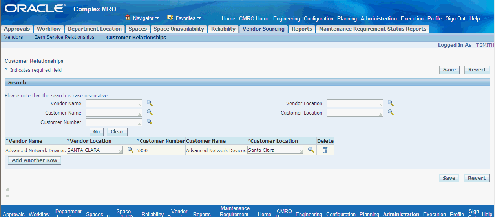Open the Reports tab

click(302, 29)
